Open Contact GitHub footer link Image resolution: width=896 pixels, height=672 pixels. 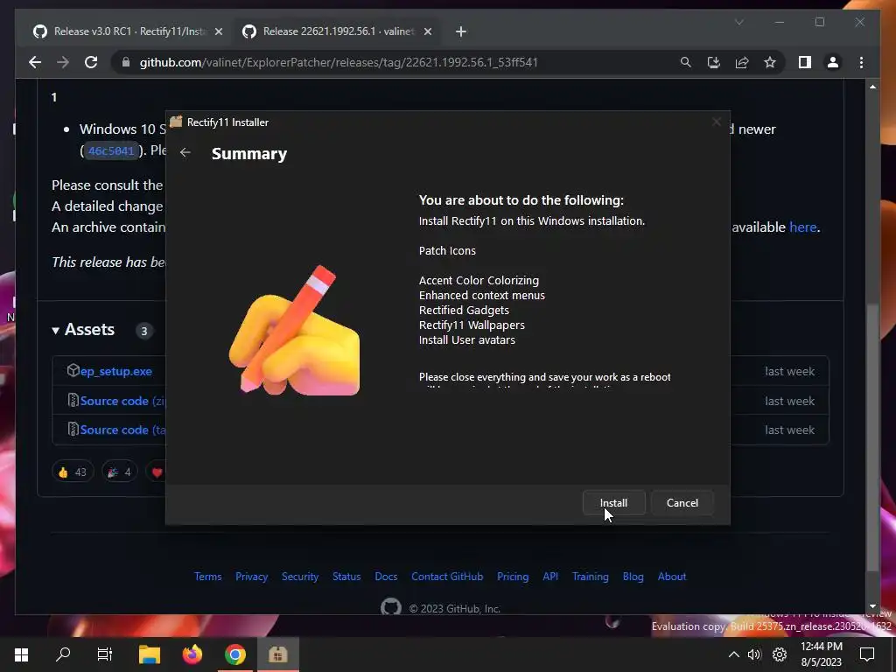click(447, 577)
